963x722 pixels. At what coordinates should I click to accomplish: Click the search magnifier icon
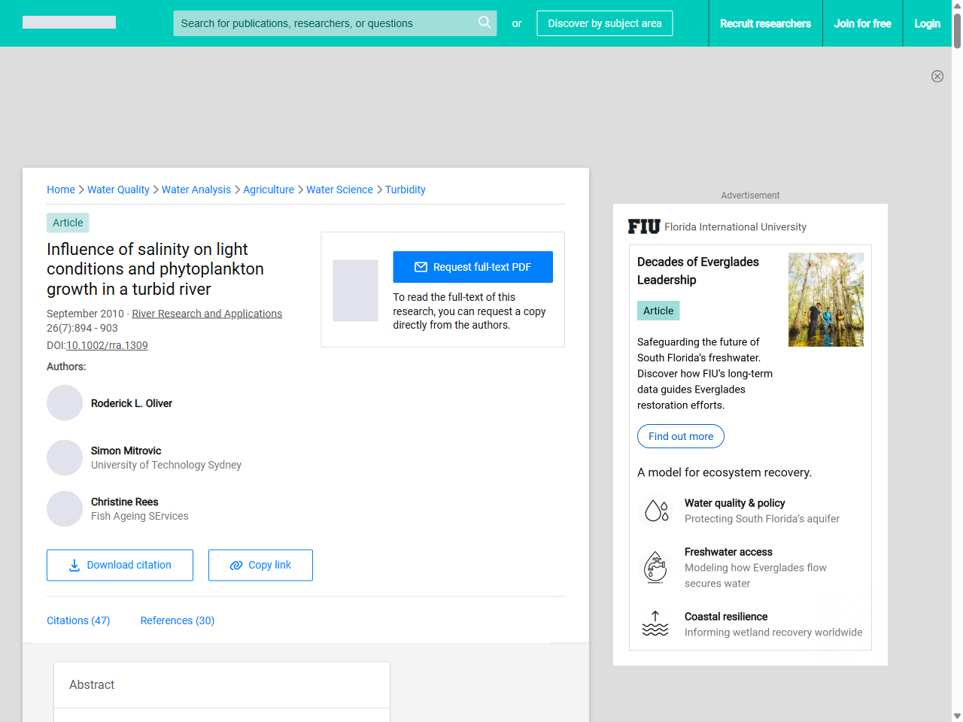pyautogui.click(x=485, y=23)
